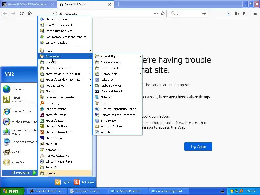Open Everything search tool
Screen dimensions: 260x195
(65, 103)
